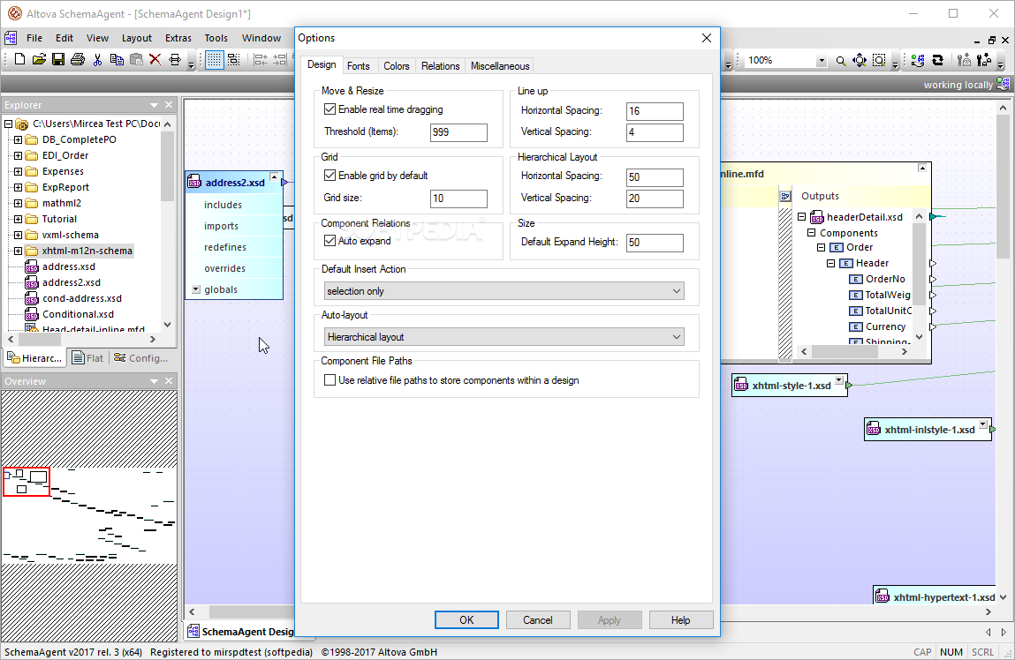This screenshot has width=1015, height=660.
Task: Click the New design toolbar icon
Action: (x=19, y=59)
